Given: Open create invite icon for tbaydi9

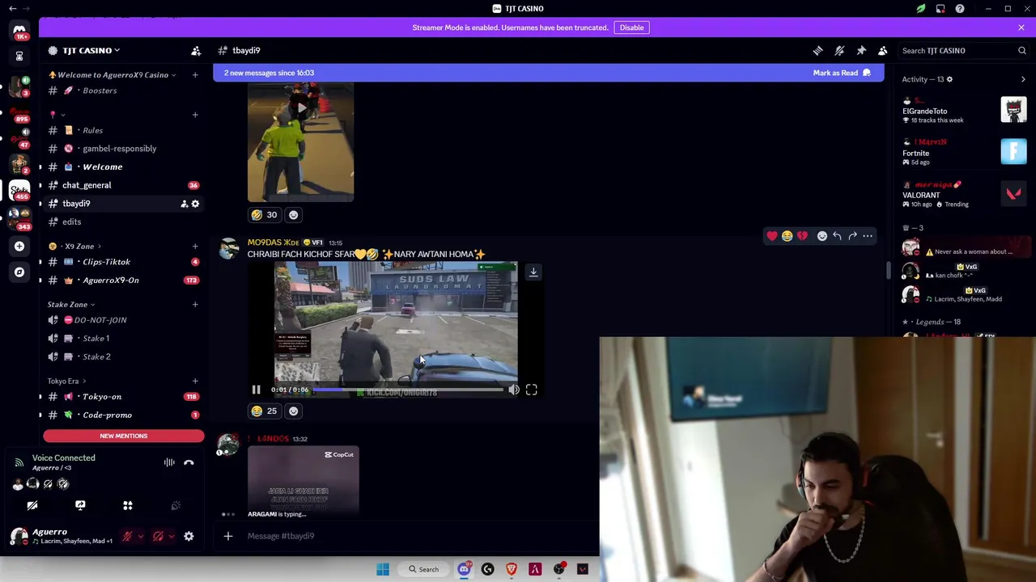Looking at the screenshot, I should tap(184, 204).
